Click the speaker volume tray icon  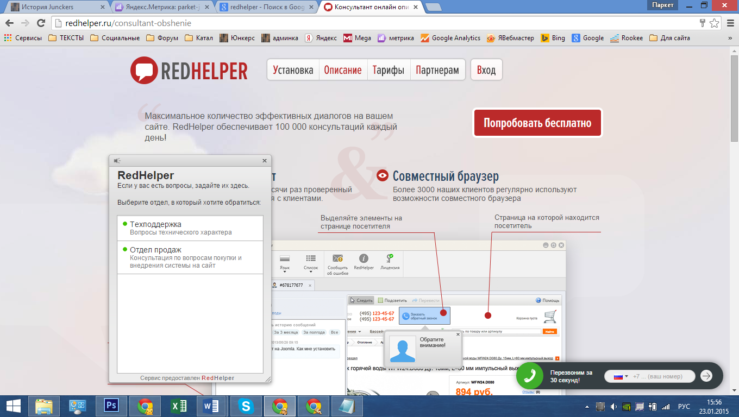click(x=613, y=406)
